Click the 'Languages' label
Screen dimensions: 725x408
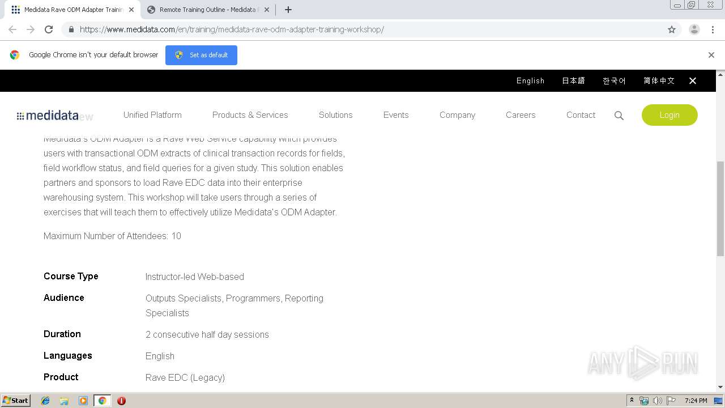tap(67, 355)
